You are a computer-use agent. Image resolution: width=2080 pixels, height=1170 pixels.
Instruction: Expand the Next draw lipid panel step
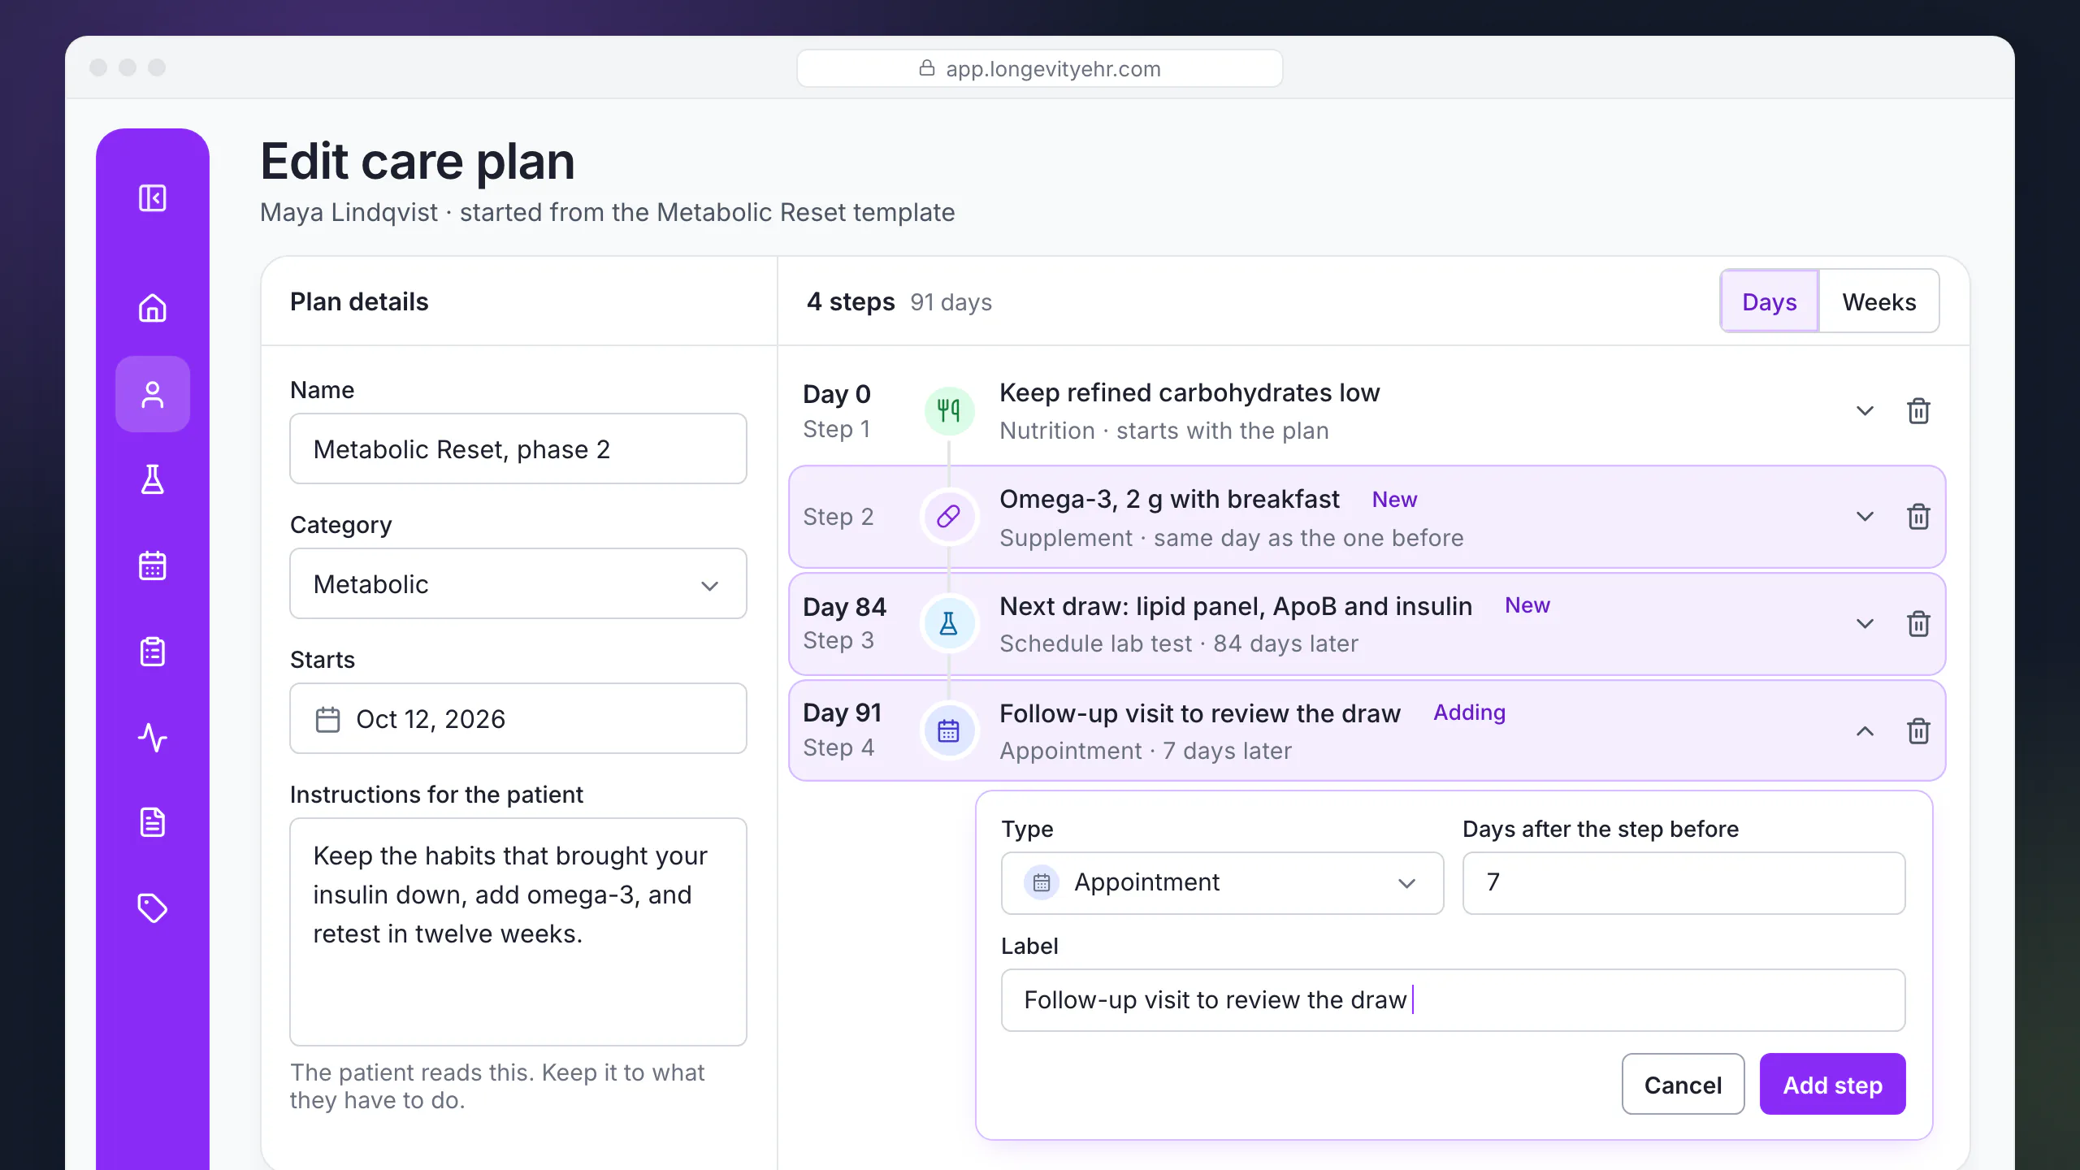(x=1865, y=624)
